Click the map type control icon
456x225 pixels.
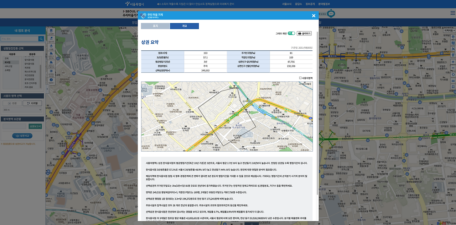coord(453,43)
